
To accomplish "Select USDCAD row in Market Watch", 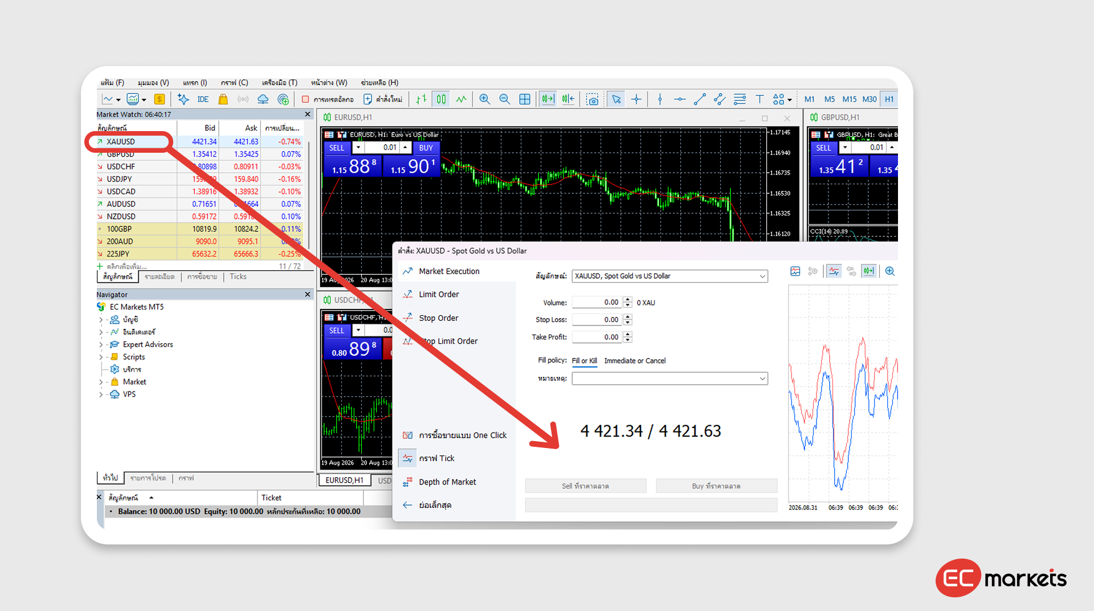I will (199, 192).
